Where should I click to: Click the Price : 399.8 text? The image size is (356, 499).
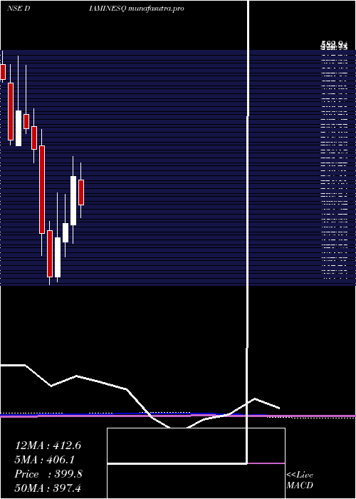pyautogui.click(x=48, y=474)
